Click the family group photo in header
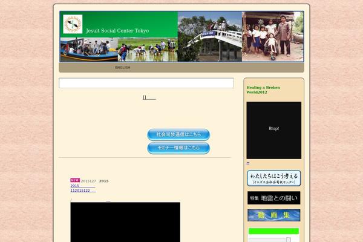 [273, 36]
